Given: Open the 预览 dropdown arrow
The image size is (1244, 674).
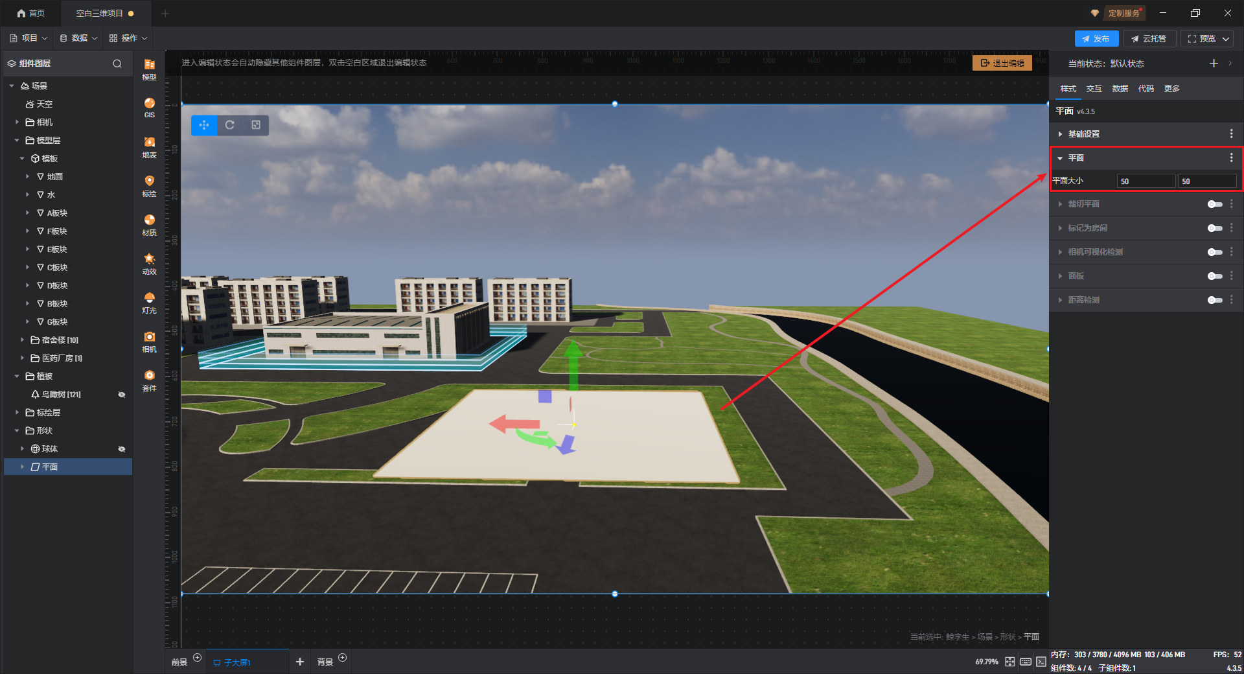Looking at the screenshot, I should pyautogui.click(x=1226, y=39).
